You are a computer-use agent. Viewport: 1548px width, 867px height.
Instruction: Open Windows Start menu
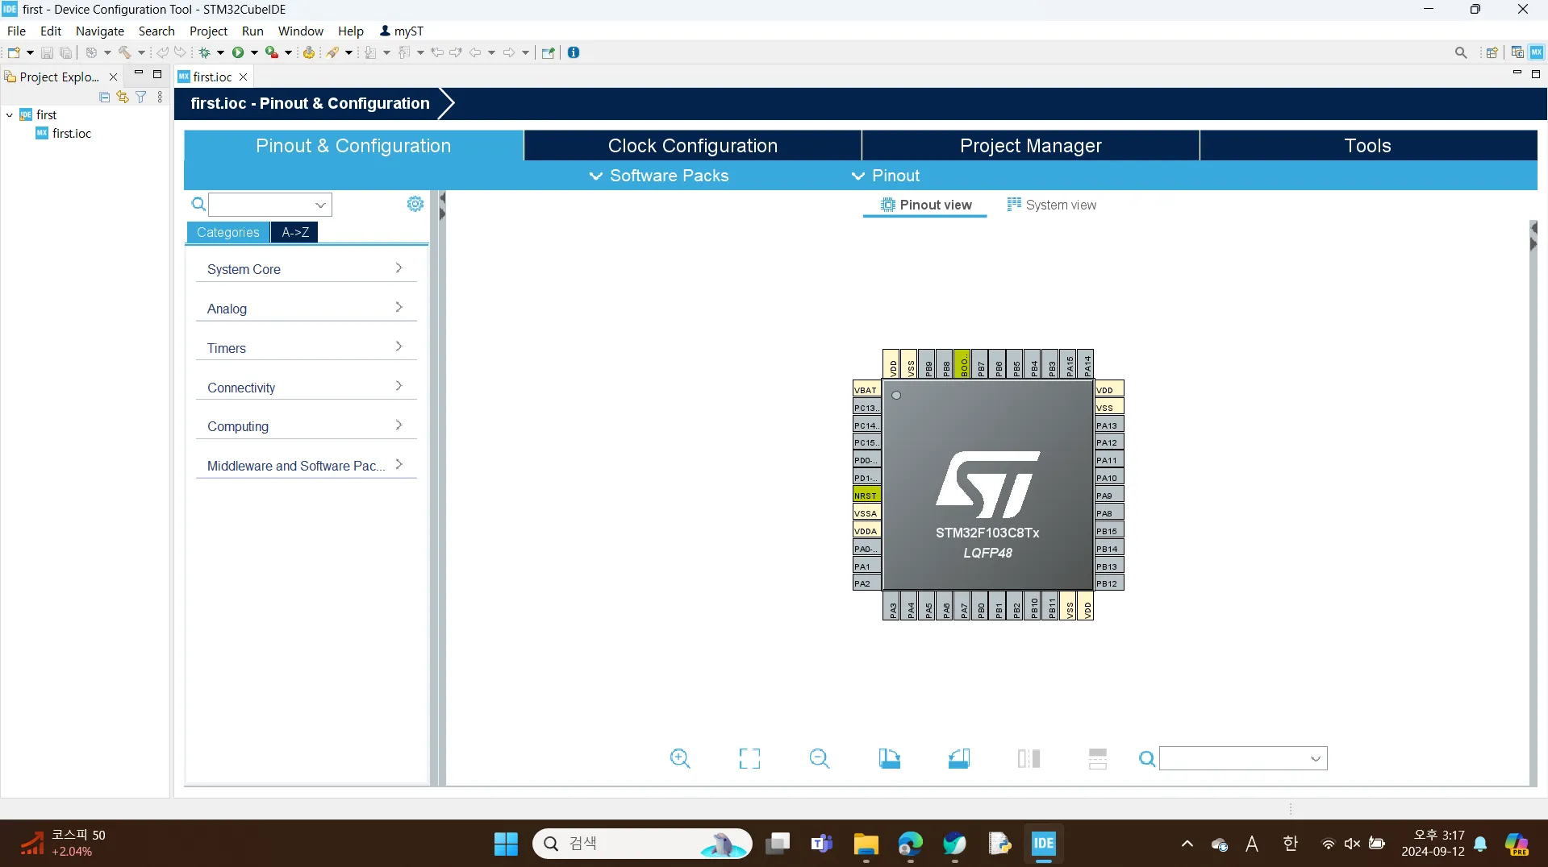pyautogui.click(x=506, y=844)
